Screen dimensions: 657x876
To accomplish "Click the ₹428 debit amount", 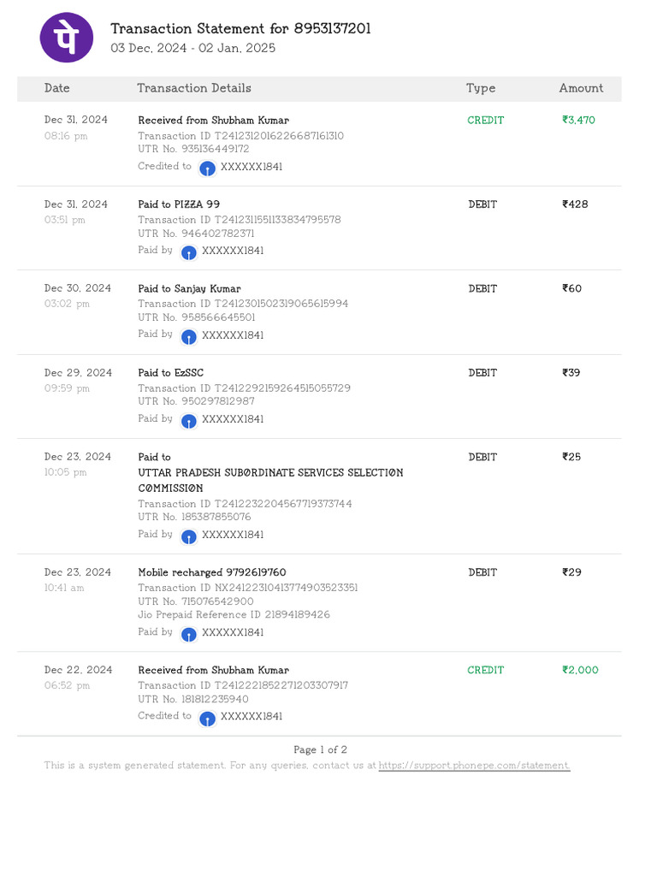I will click(x=575, y=204).
